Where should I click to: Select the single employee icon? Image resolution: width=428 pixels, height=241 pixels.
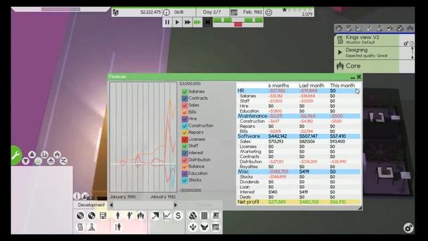[118, 216]
